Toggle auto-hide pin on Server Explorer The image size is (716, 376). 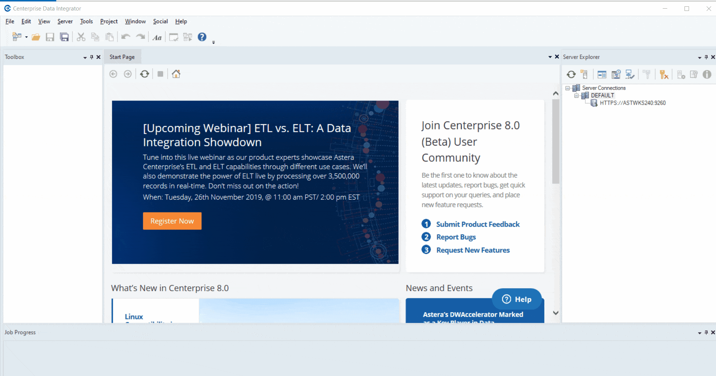point(706,57)
